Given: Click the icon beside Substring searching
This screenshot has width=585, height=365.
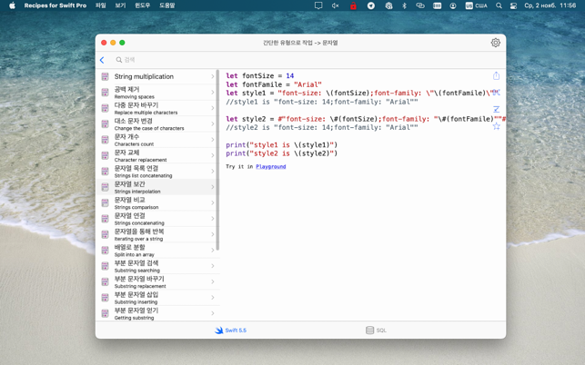Looking at the screenshot, I should tap(105, 266).
